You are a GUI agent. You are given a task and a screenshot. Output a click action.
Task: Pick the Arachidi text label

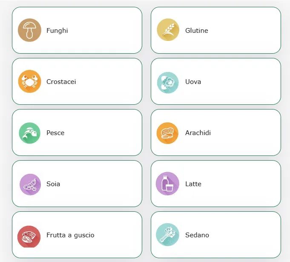[x=198, y=133]
